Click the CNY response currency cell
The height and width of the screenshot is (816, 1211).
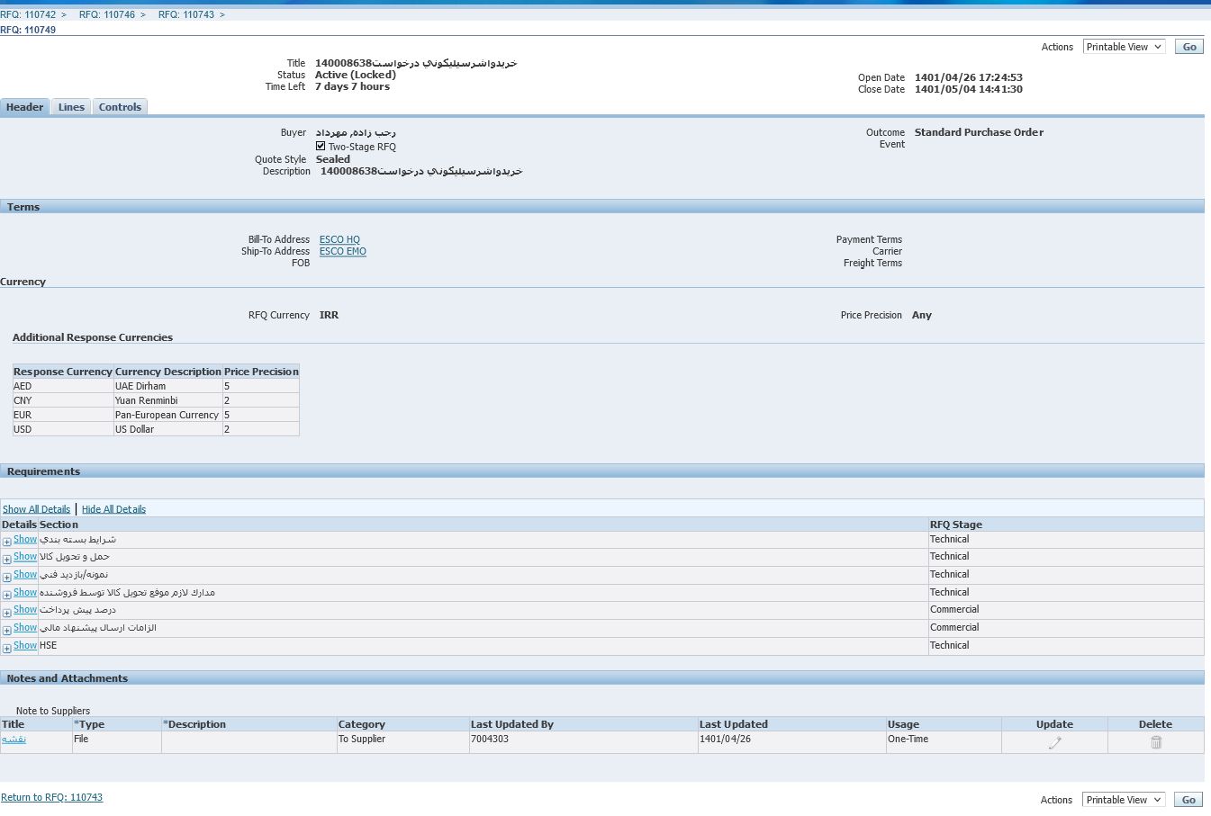click(62, 400)
